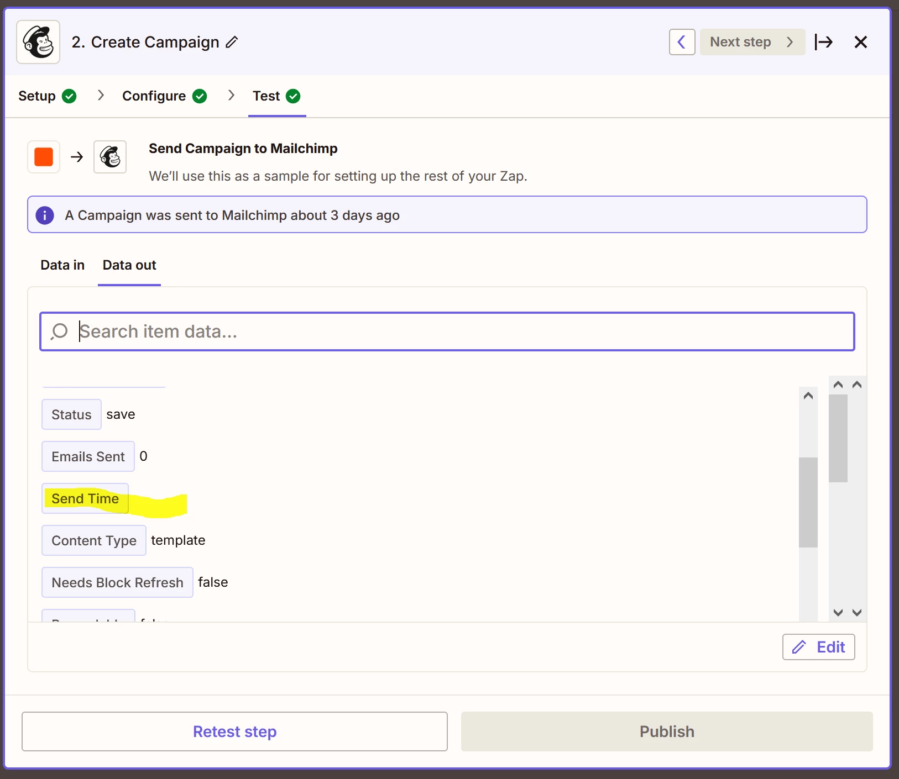
Task: Click inner scrollbar up arrow
Action: (808, 396)
